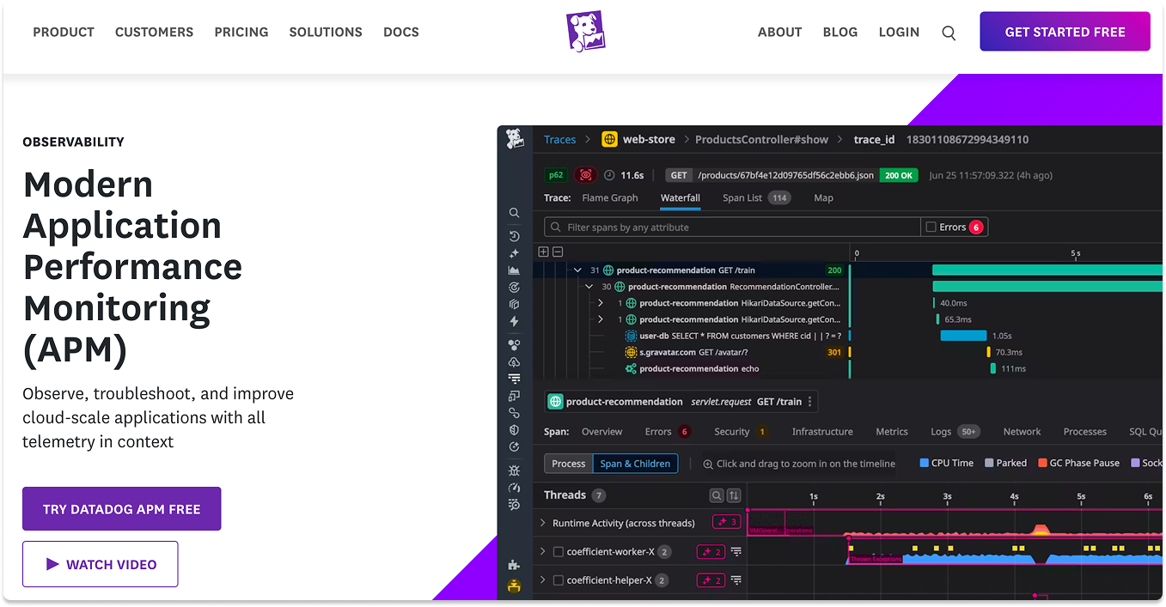Open the Datadog logo homepage link

pos(585,32)
